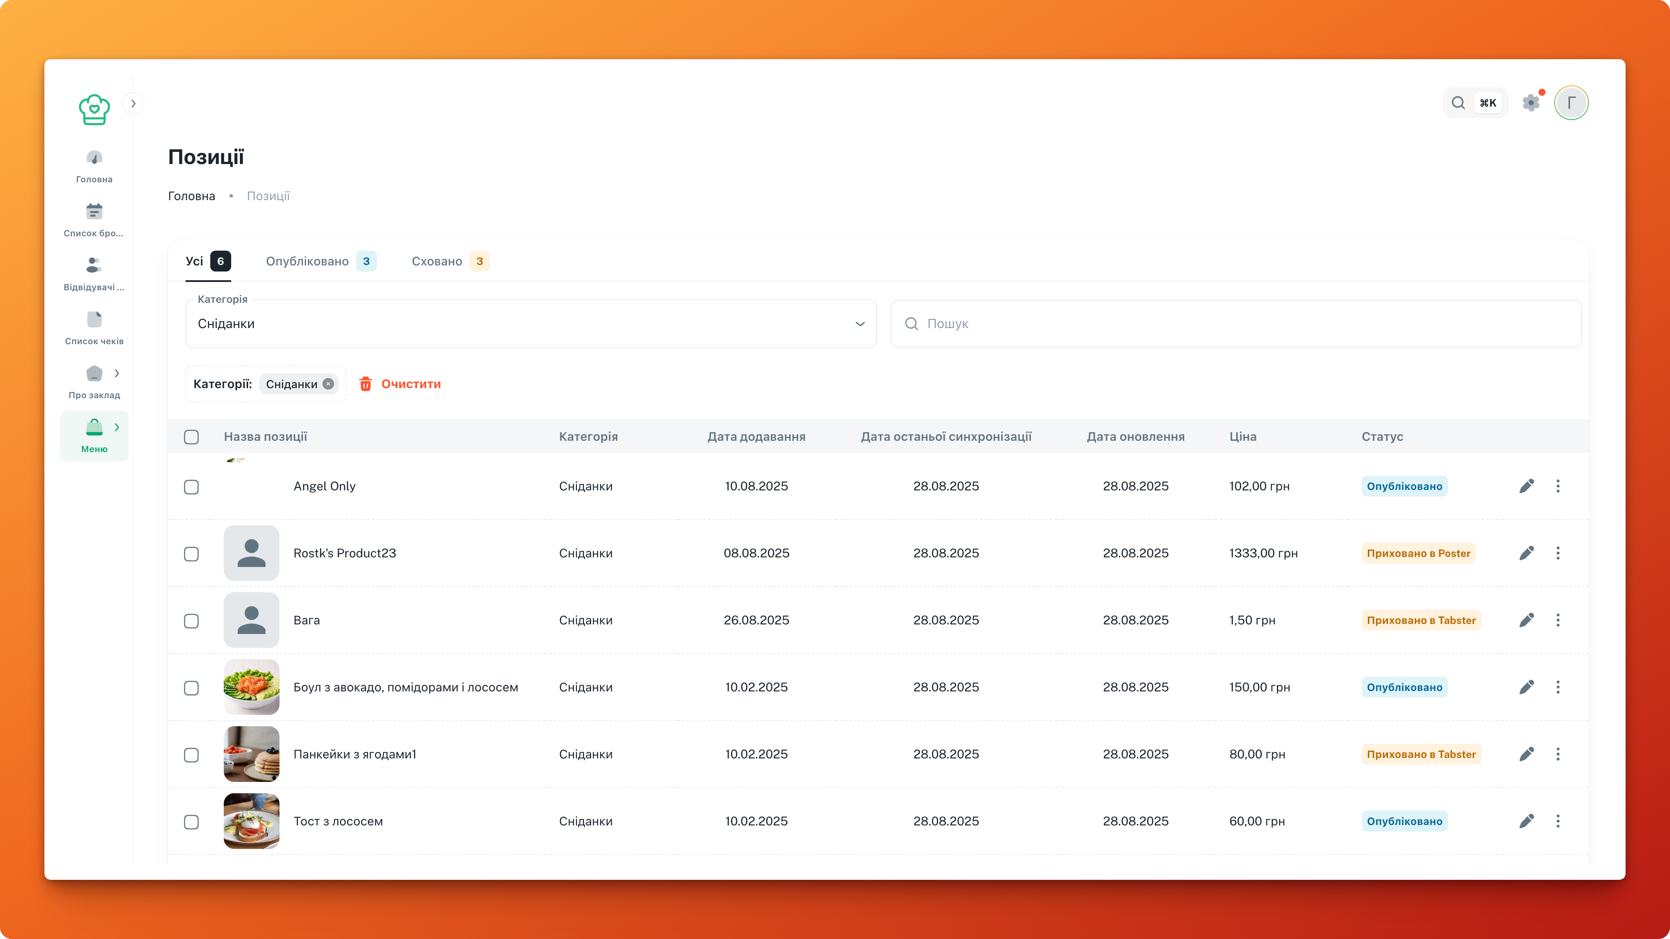Screen dimensions: 1670x939
Task: Expand the Меню sidebar chevron
Action: click(x=118, y=427)
